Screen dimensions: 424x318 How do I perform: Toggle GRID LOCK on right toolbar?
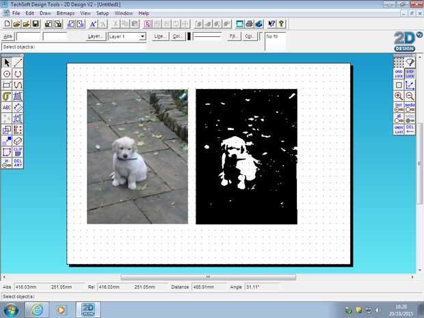click(399, 74)
